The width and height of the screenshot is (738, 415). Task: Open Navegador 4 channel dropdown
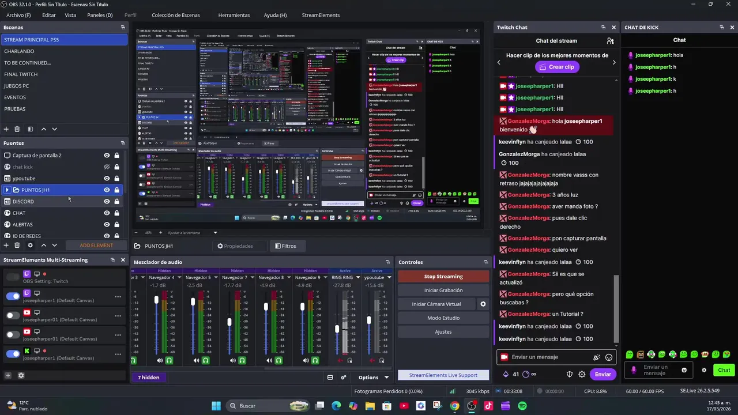(179, 277)
